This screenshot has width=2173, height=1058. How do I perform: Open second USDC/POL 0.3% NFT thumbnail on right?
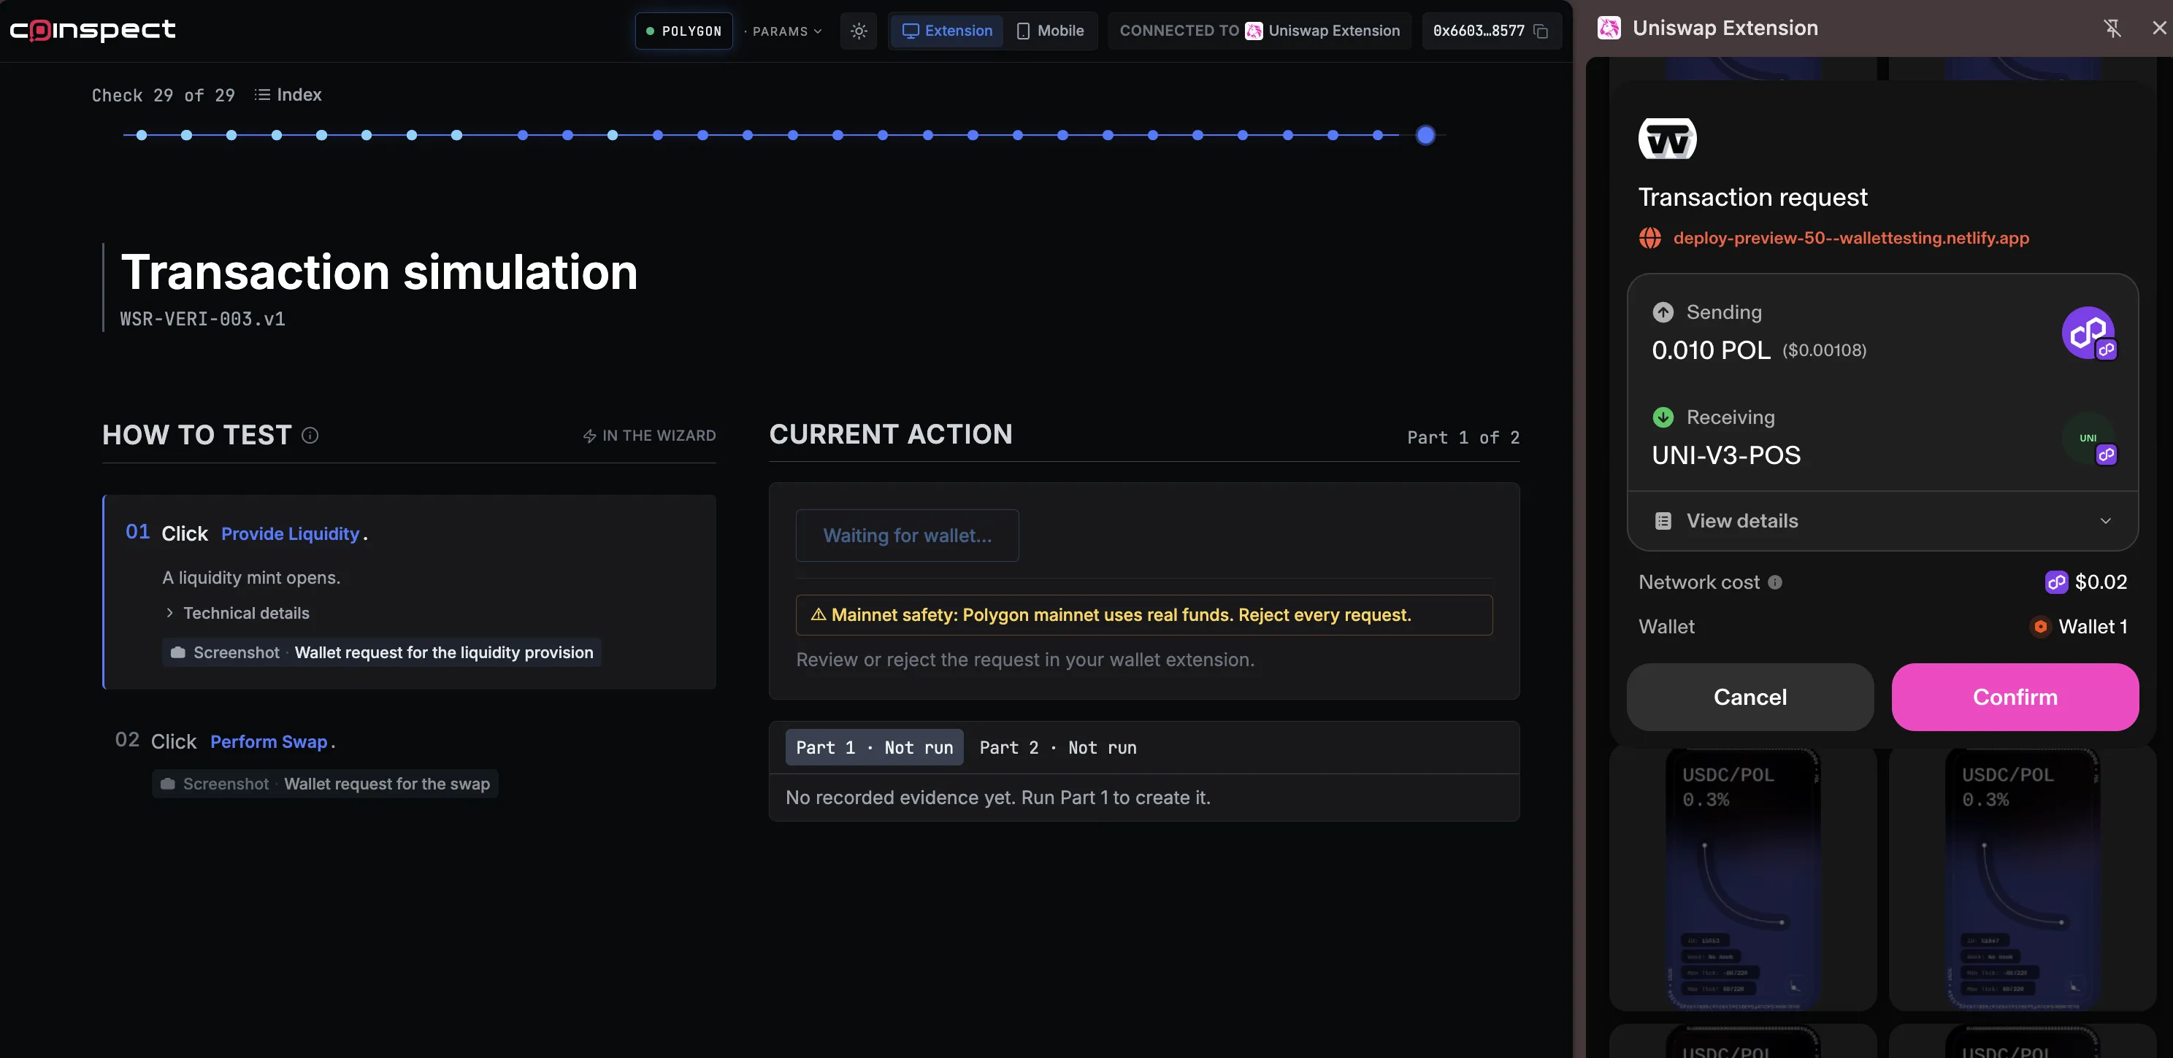(x=2022, y=879)
